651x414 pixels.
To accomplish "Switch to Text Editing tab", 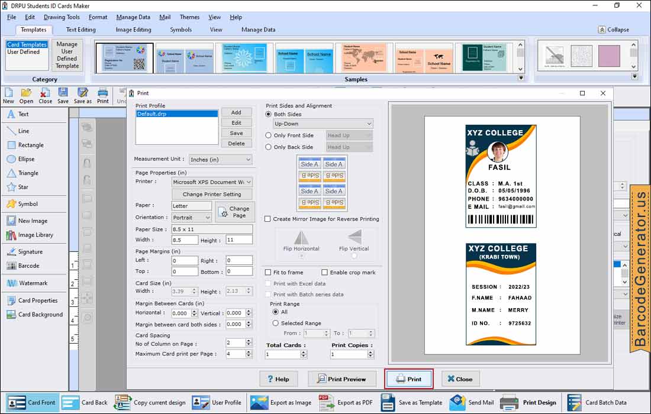I will 81,30.
